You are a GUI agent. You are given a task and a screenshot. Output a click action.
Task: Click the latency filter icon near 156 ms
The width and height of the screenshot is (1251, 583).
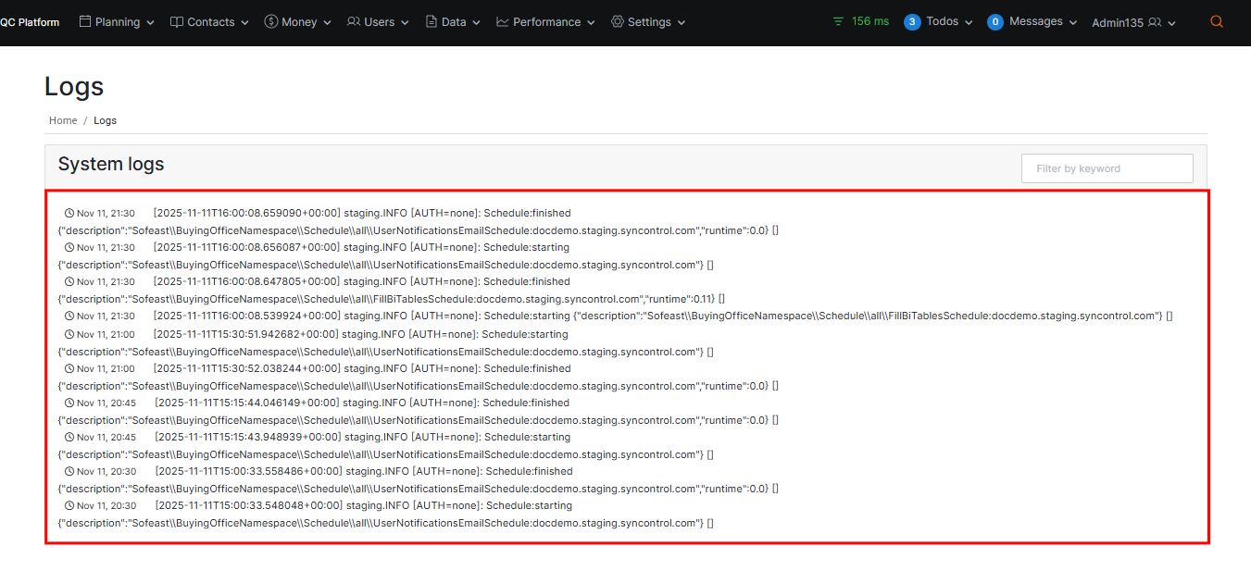point(838,20)
